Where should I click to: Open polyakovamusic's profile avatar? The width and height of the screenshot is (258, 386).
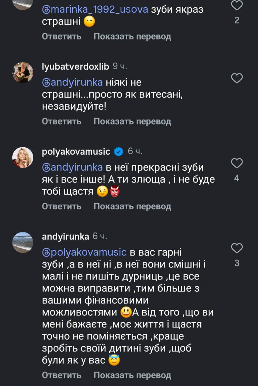coord(23,157)
